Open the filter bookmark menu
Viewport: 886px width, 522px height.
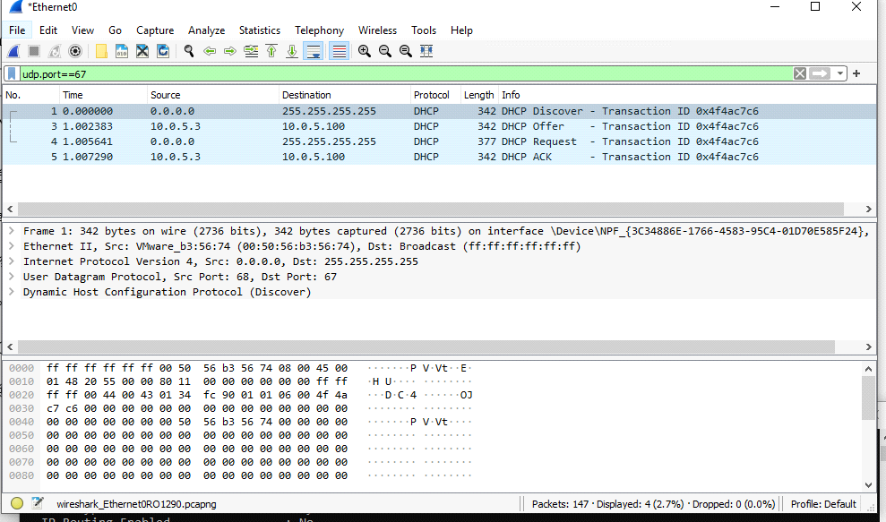tap(12, 73)
